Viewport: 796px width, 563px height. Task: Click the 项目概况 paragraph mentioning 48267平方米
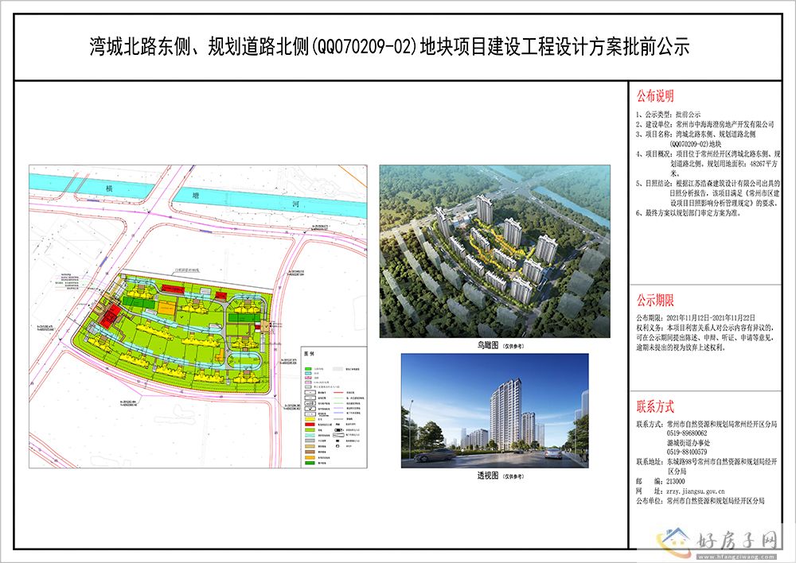[x=708, y=163]
